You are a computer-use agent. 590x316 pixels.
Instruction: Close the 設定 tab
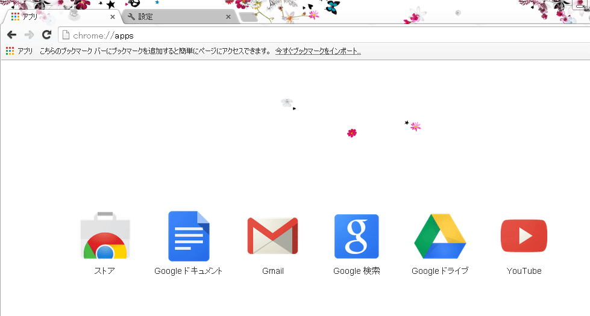coord(228,17)
